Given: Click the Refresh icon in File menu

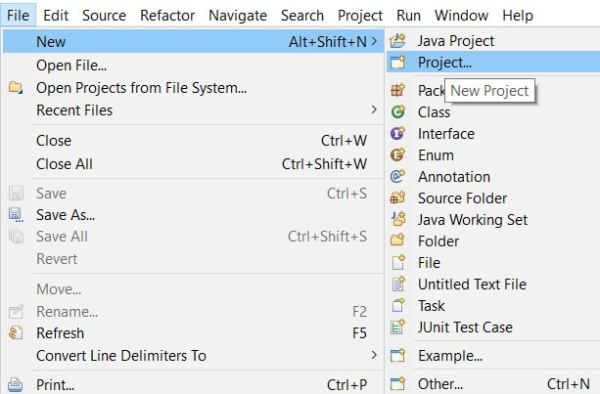Looking at the screenshot, I should [x=16, y=332].
